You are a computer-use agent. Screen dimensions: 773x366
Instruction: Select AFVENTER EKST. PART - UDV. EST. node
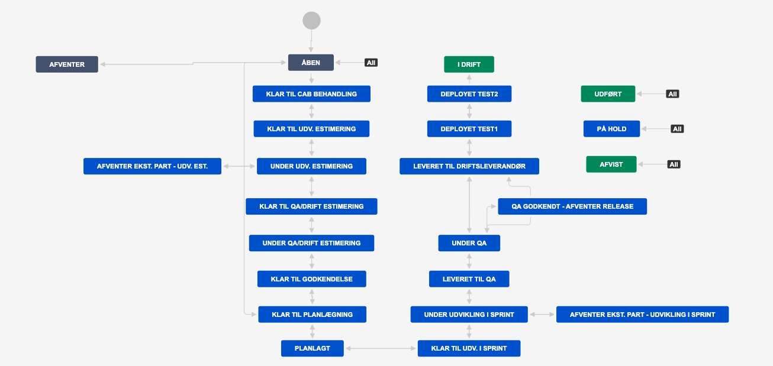(x=152, y=166)
